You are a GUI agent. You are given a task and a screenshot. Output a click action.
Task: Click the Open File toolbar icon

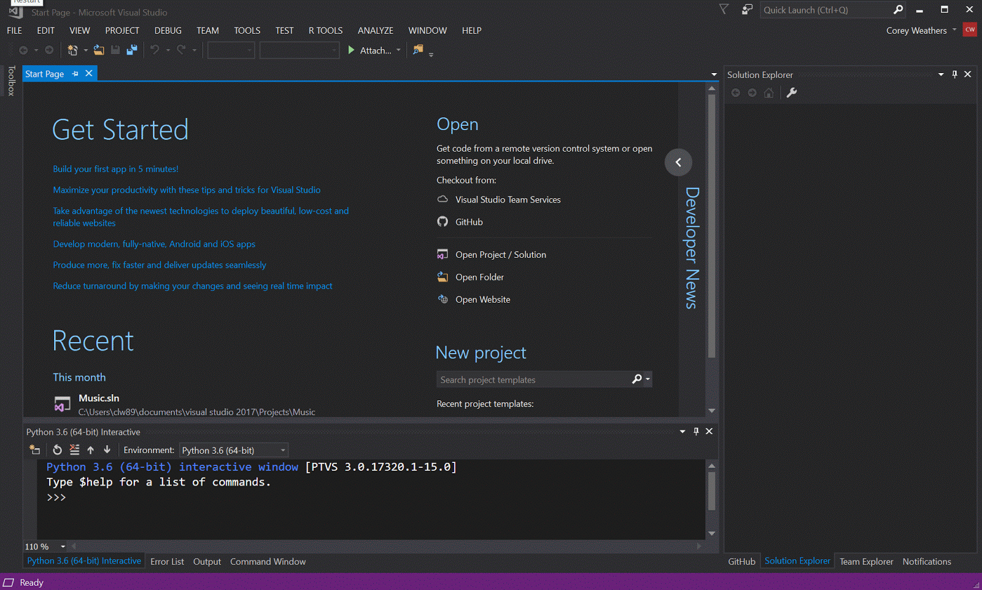pos(99,50)
